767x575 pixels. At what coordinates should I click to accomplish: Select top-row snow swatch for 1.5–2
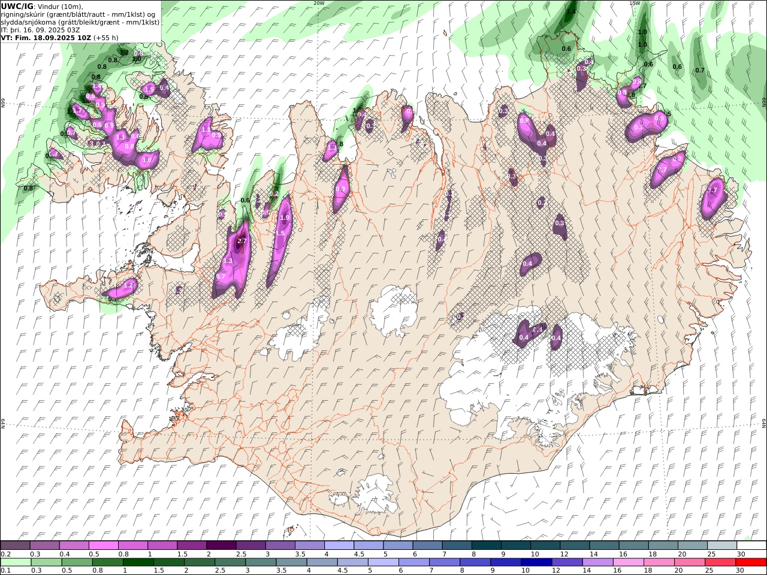191,545
